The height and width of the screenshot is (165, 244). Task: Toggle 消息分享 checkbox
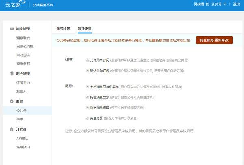click(87, 118)
